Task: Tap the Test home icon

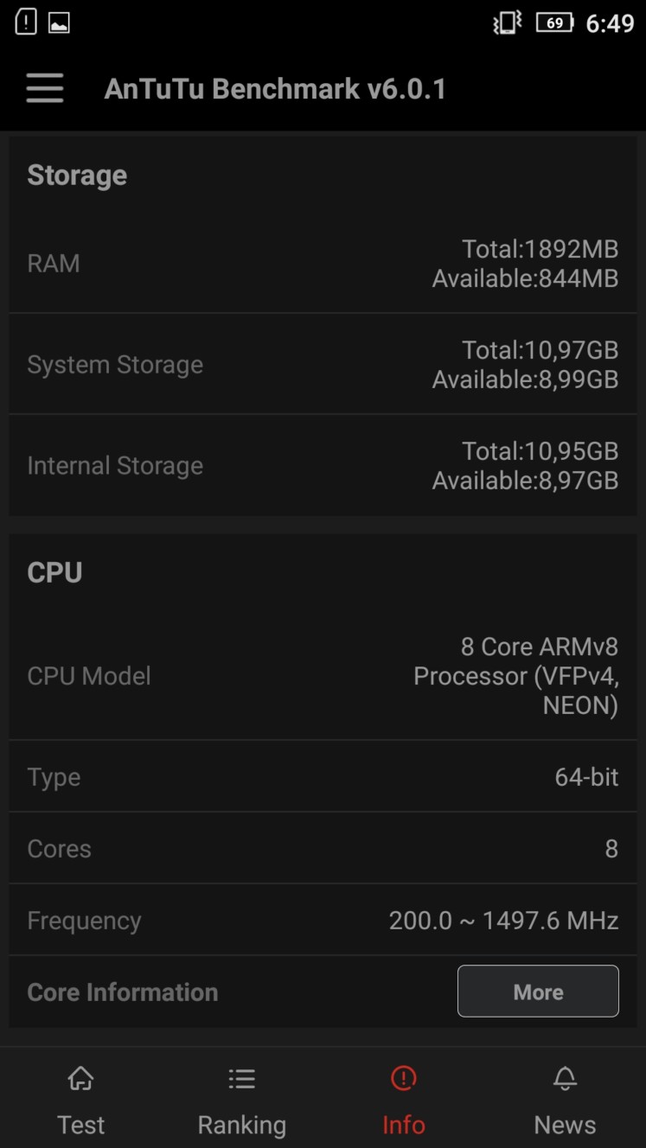Action: (x=80, y=1078)
